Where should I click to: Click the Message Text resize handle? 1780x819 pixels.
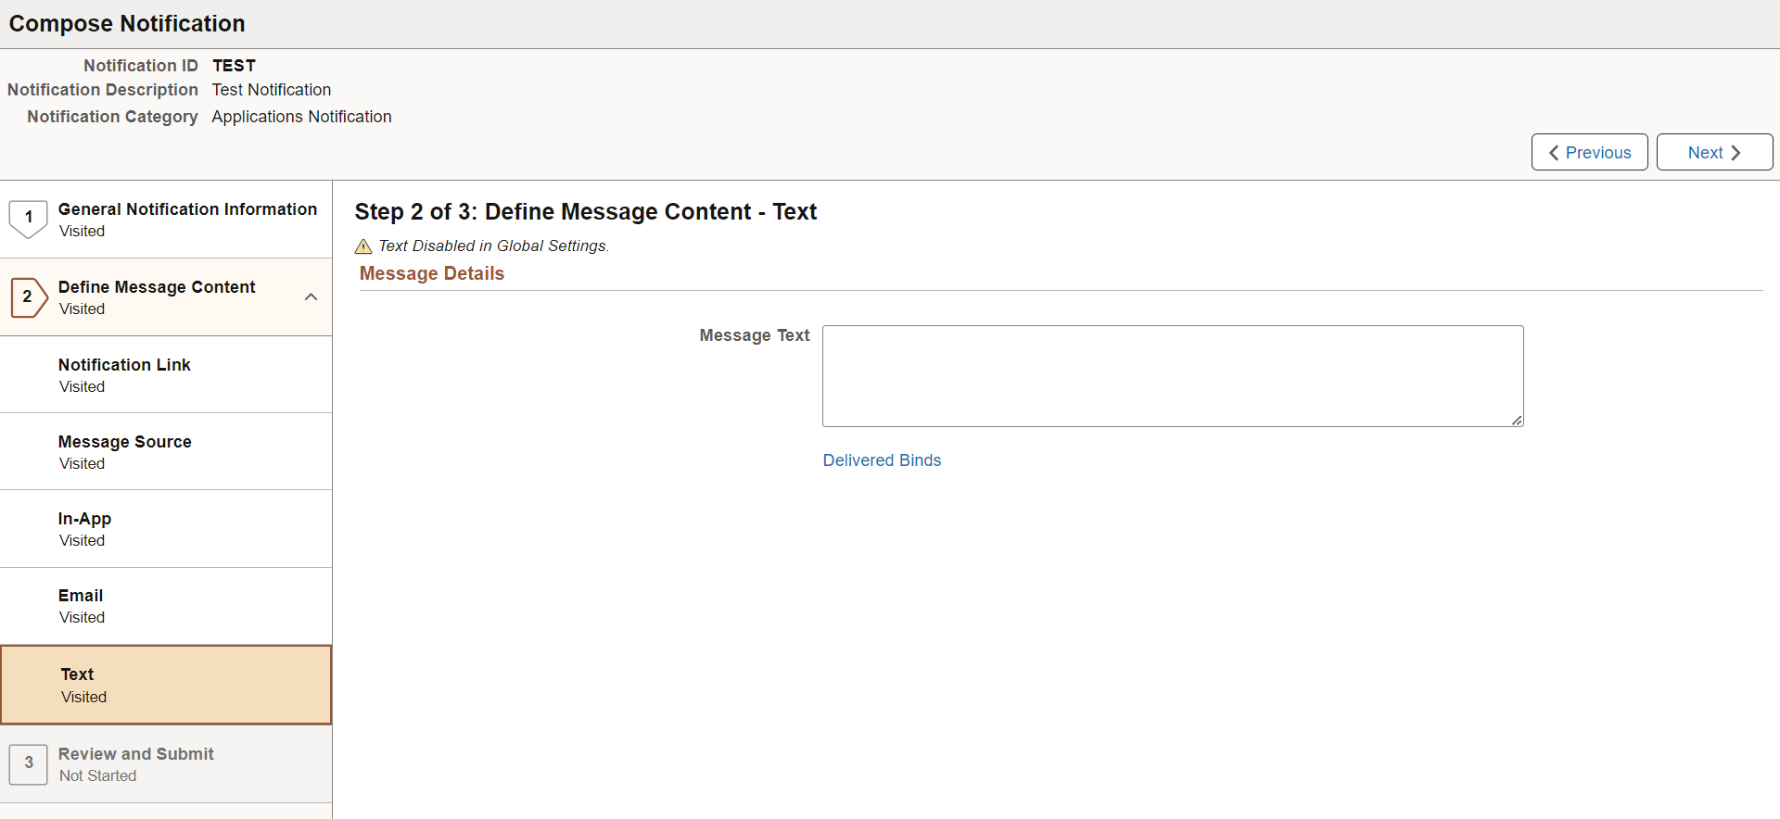pos(1517,421)
